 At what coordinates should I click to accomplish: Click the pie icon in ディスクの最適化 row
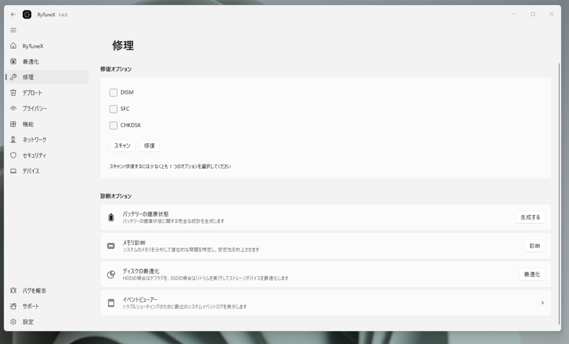pos(111,274)
